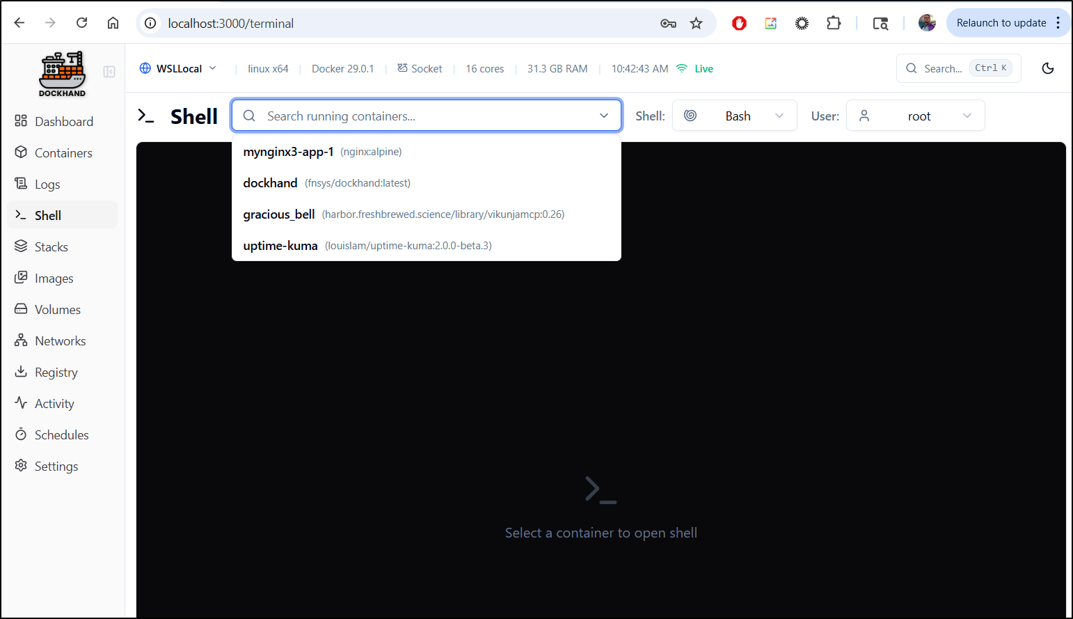Collapse the sidebar with the panel icon

point(109,72)
